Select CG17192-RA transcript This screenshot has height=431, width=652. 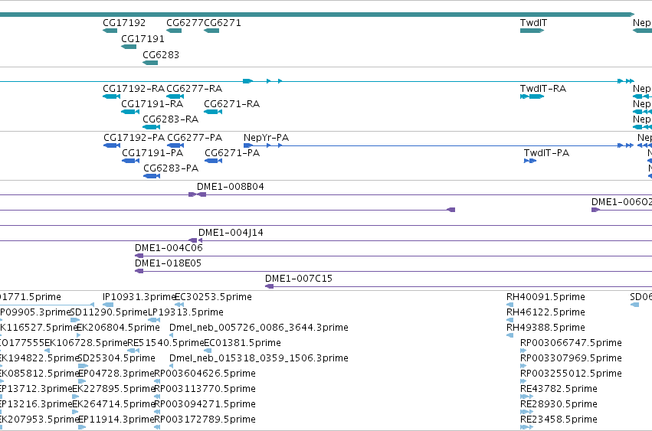[x=111, y=96]
